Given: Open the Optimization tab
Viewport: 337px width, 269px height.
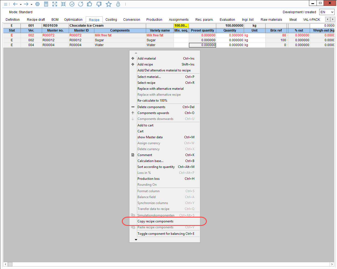Looking at the screenshot, I should (73, 20).
